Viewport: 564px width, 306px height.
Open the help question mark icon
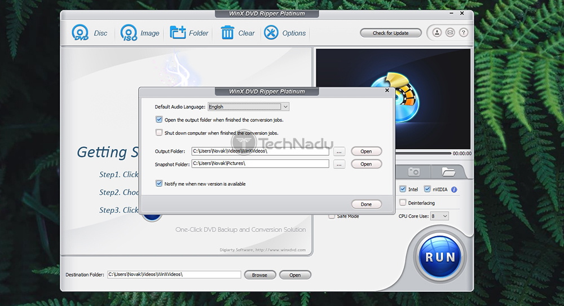pos(463,33)
